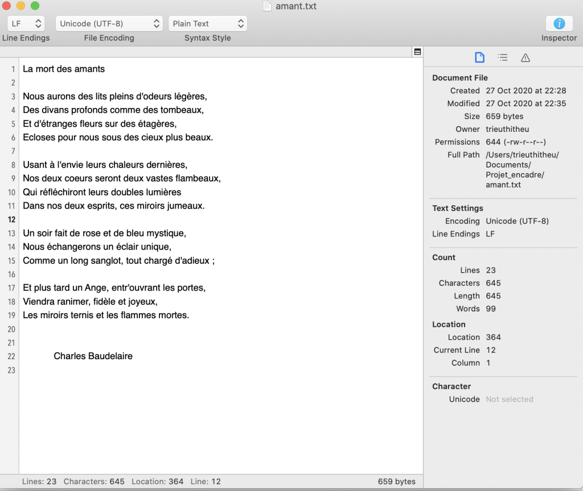Click the line starting 'Les miroirs ternis'
This screenshot has height=491, width=583.
106,315
